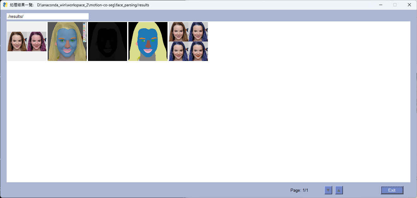Select the bottom-right red-lipped face in the grid
This screenshot has height=198, width=417.
(198, 51)
